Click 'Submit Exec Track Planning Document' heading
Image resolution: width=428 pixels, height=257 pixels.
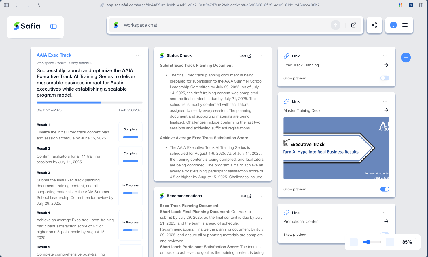point(196,66)
